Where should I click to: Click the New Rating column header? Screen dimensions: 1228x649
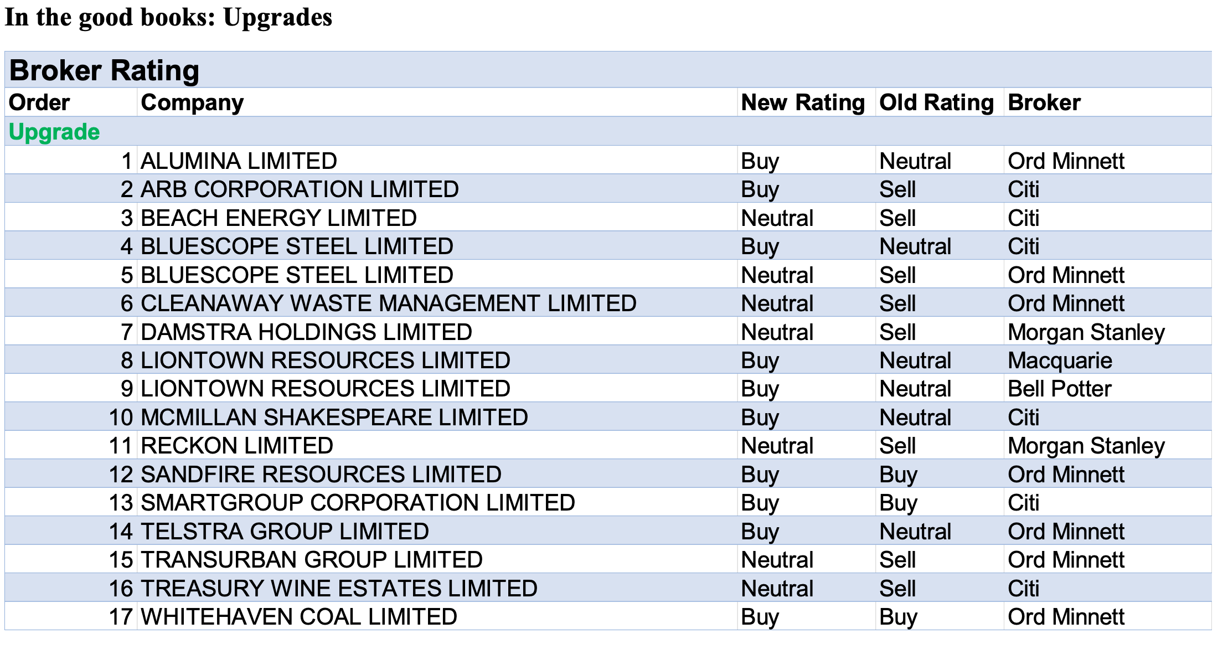point(803,102)
